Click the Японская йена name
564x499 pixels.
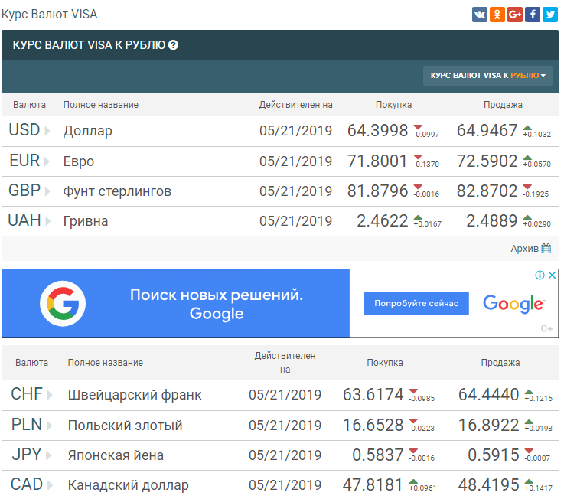pyautogui.click(x=116, y=455)
